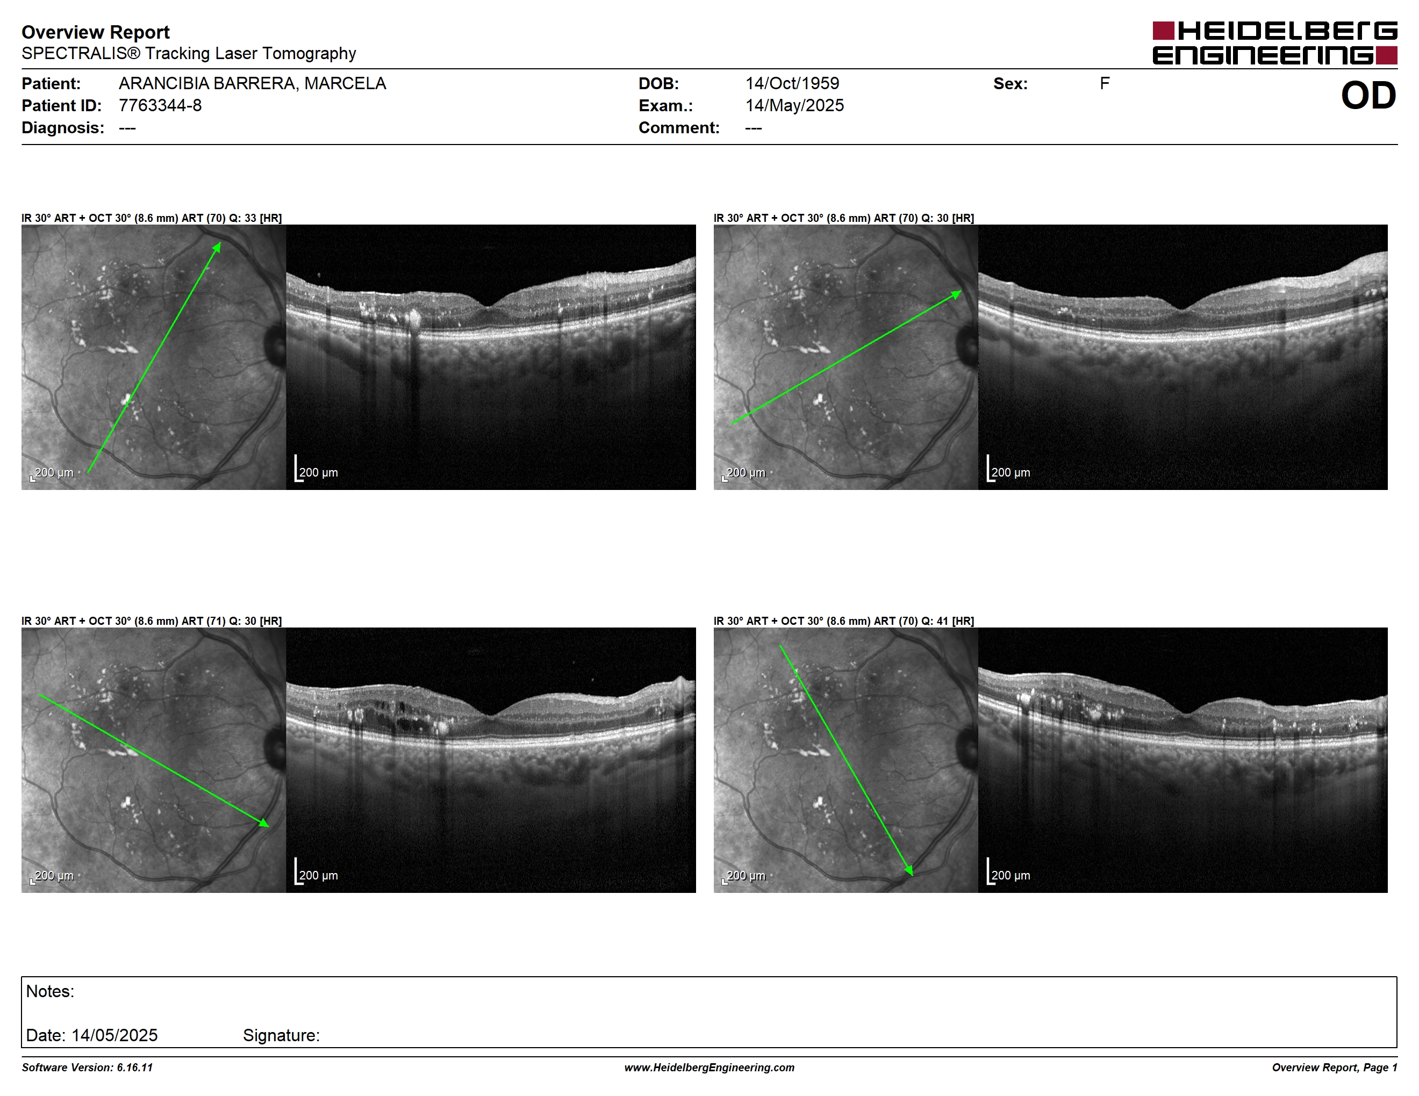Click the Date: 14/05/2025 entry

tap(91, 1035)
